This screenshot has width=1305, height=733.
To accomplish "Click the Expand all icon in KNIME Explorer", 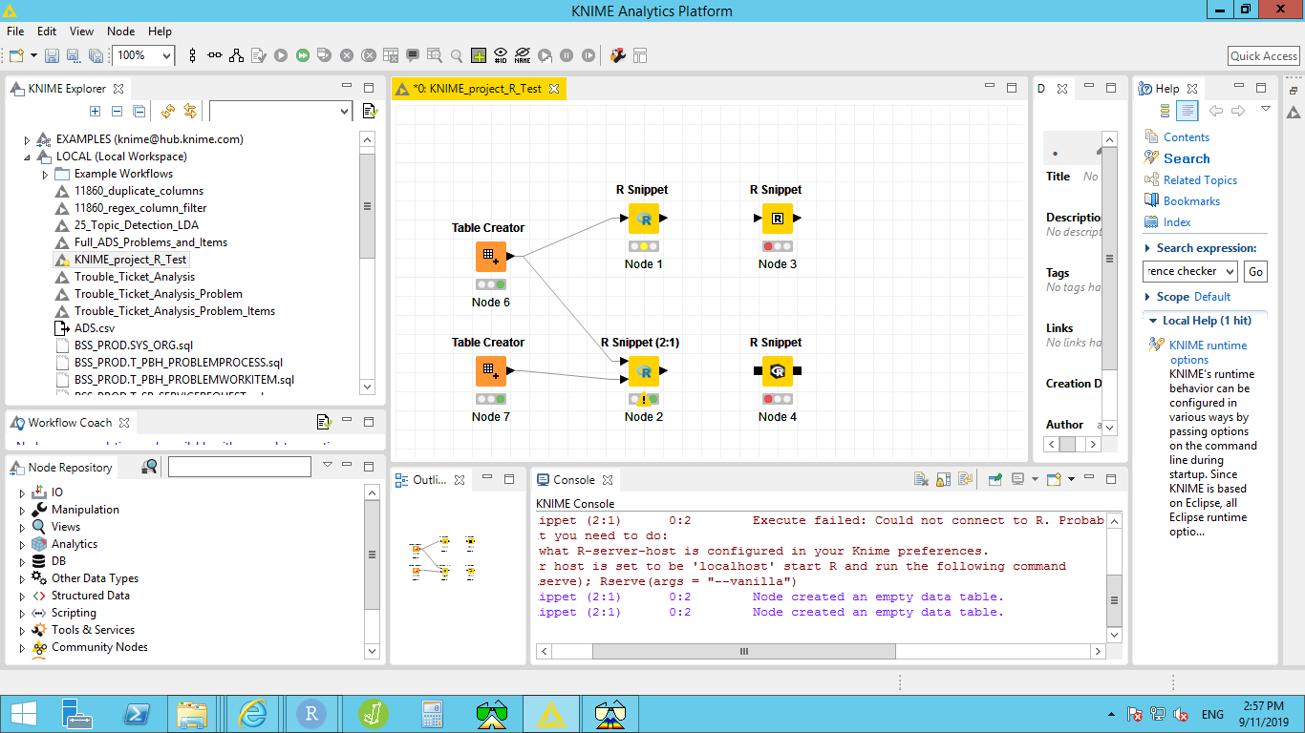I will (x=95, y=112).
